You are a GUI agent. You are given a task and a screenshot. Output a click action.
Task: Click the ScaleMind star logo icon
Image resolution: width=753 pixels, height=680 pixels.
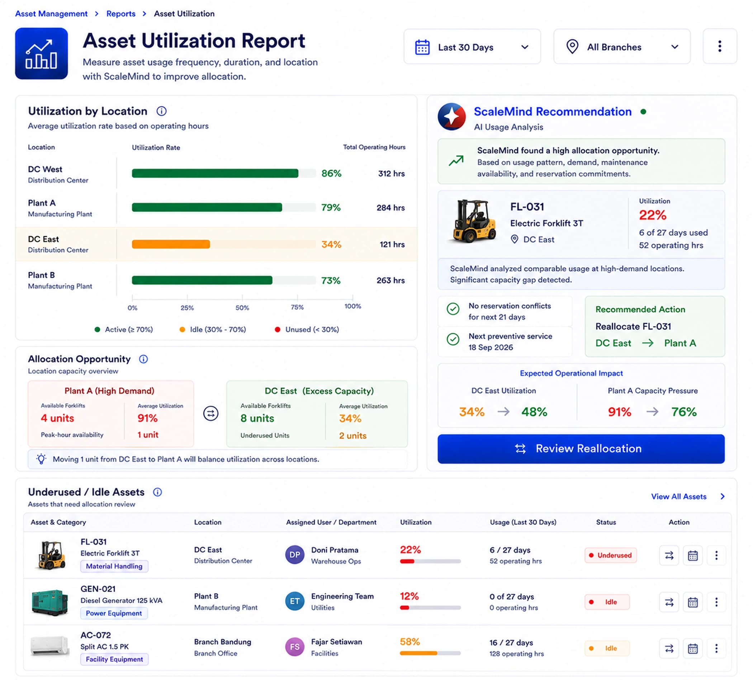pos(451,117)
